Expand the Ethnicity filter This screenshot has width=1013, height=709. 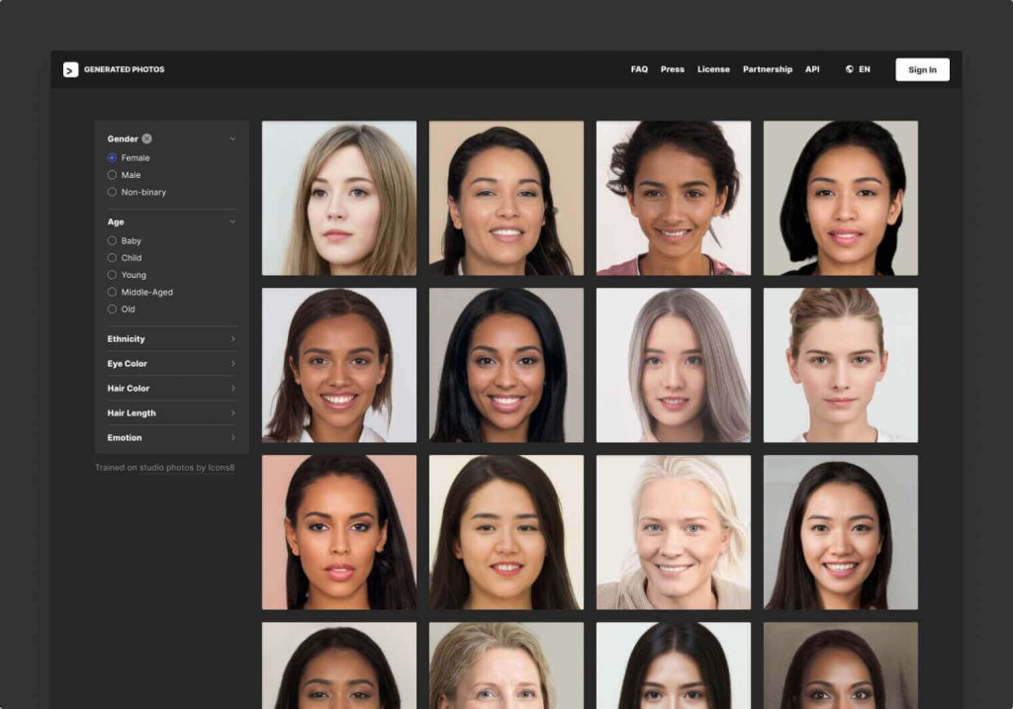click(171, 339)
